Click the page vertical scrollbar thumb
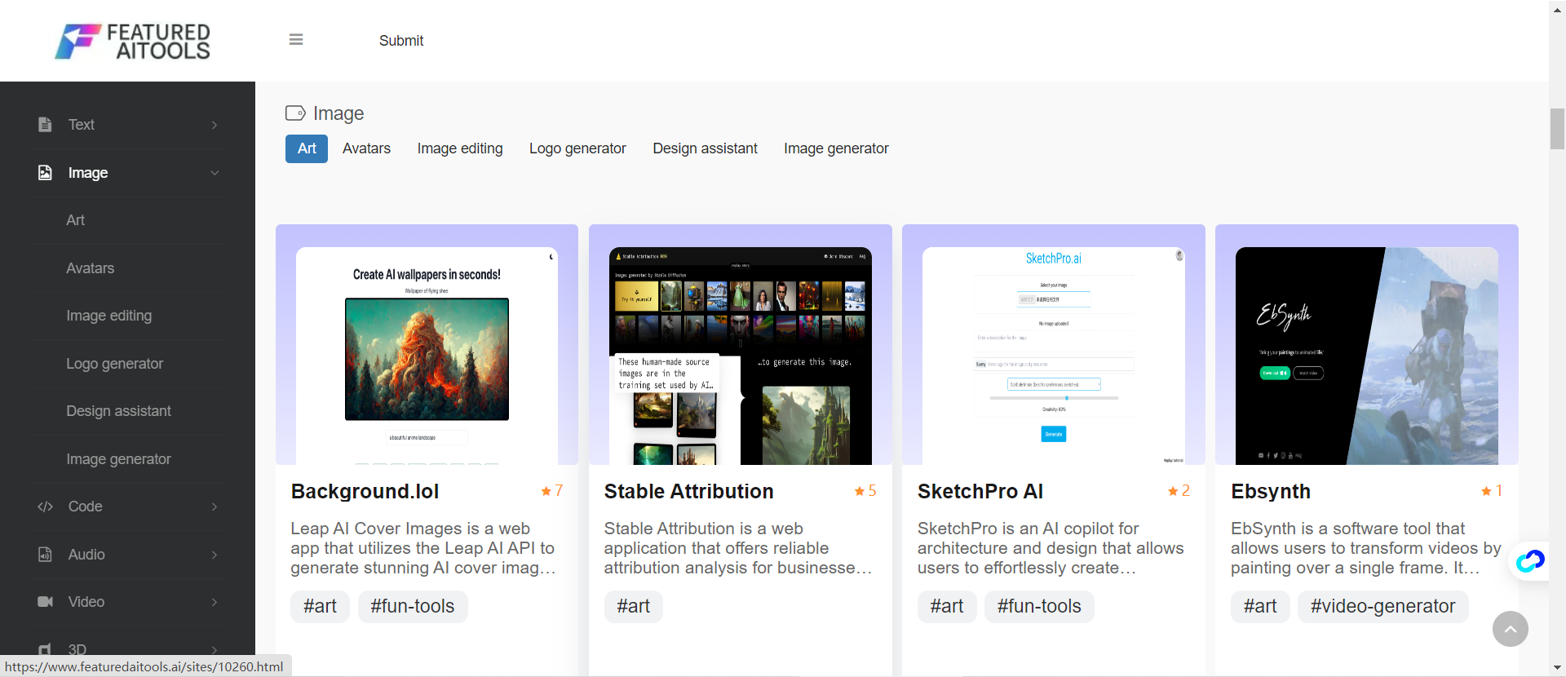1566x677 pixels. (x=1557, y=129)
